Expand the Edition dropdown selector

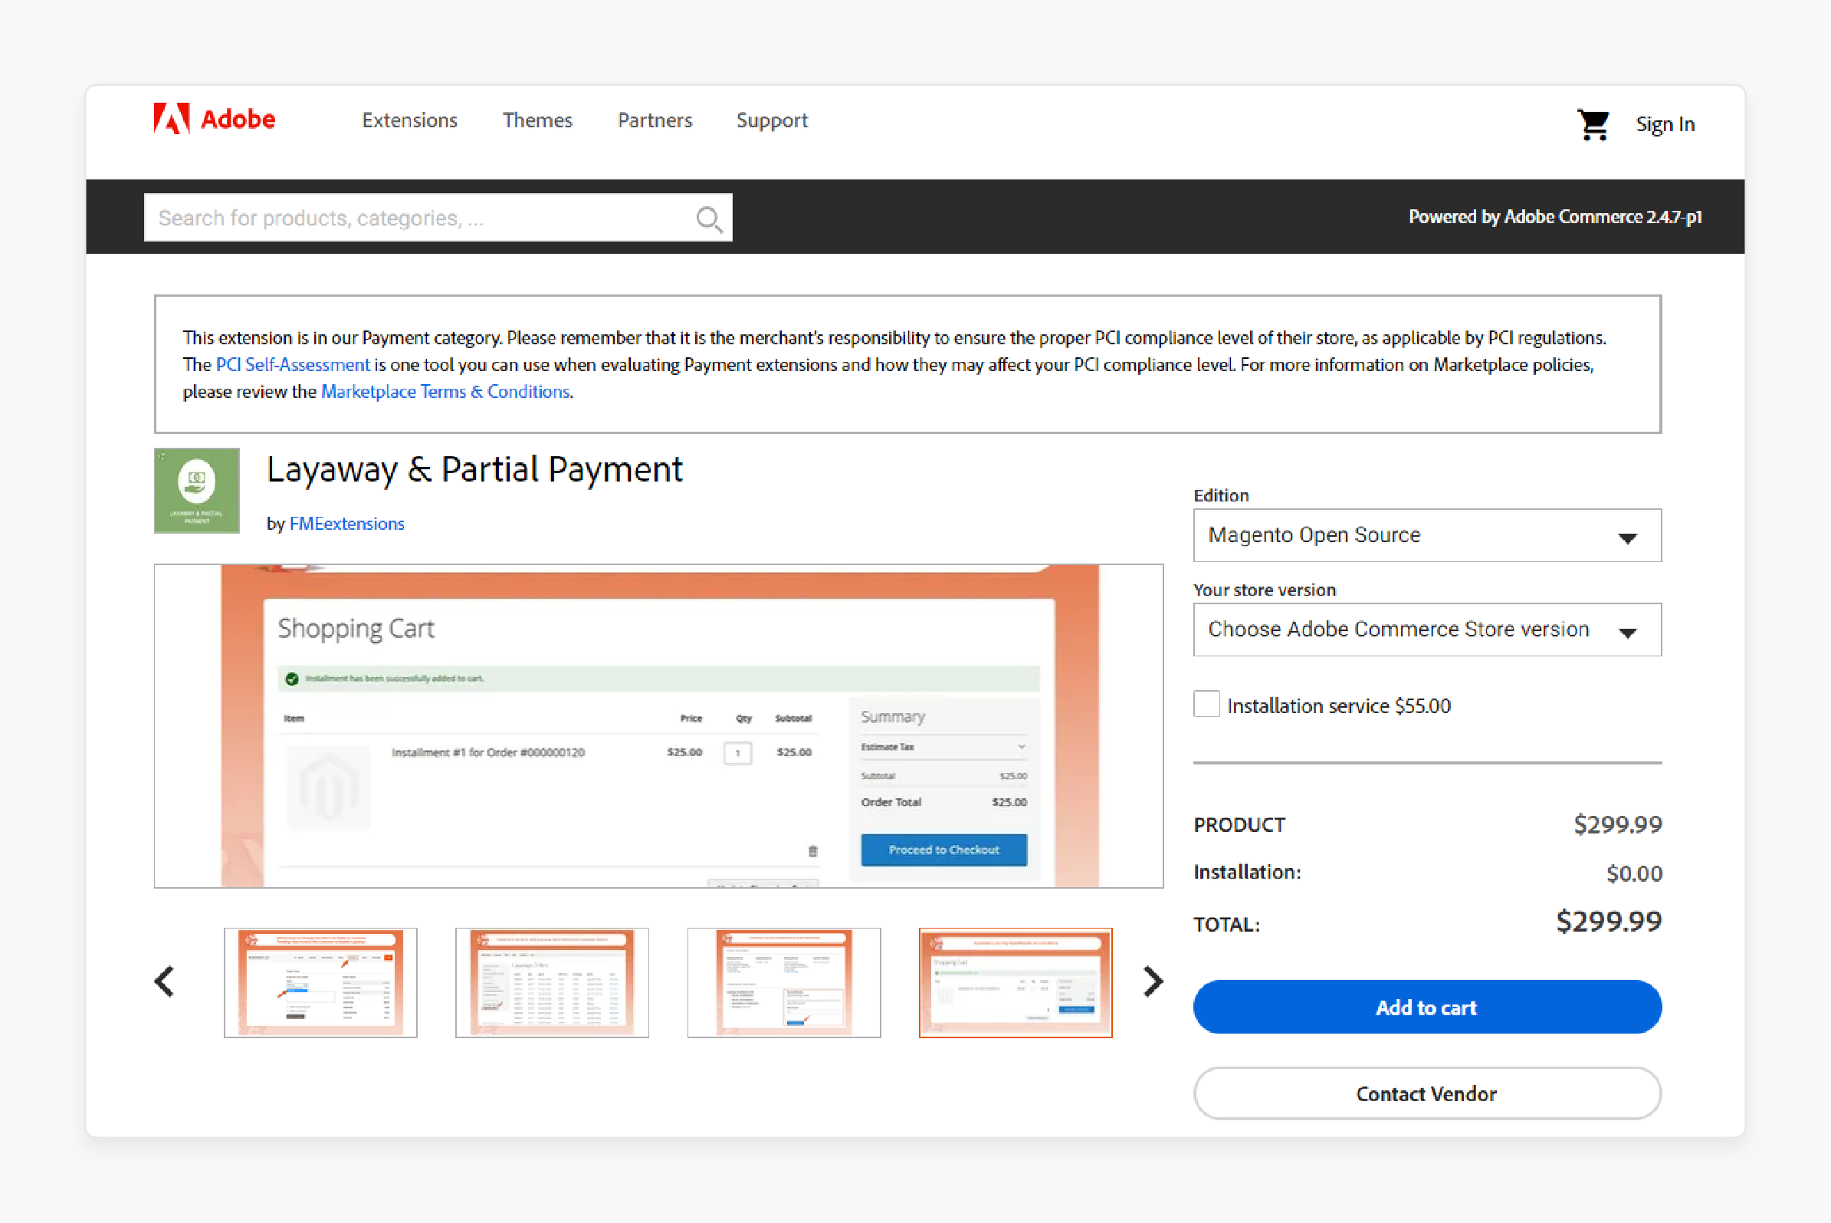1426,535
